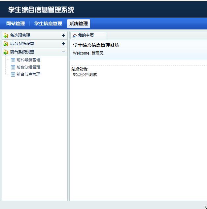Expand the 备选项管理 panel with plus

point(63,35)
